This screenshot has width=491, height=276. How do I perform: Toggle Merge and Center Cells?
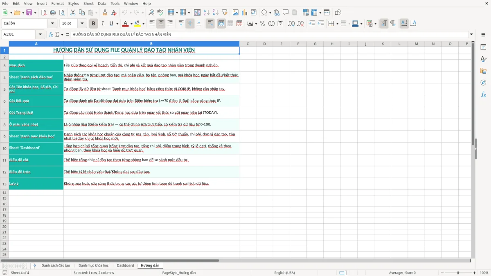[x=221, y=24]
